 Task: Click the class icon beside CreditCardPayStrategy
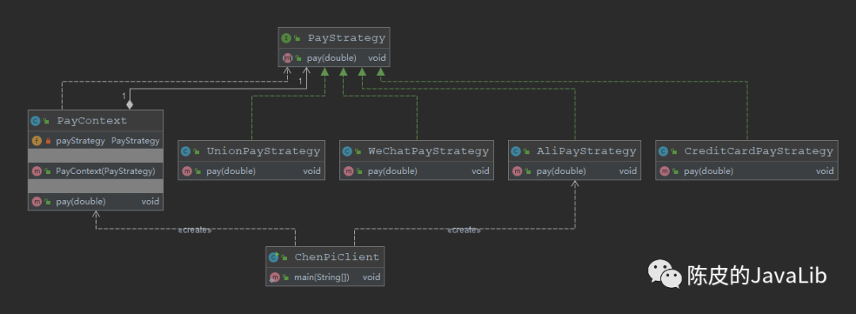663,152
